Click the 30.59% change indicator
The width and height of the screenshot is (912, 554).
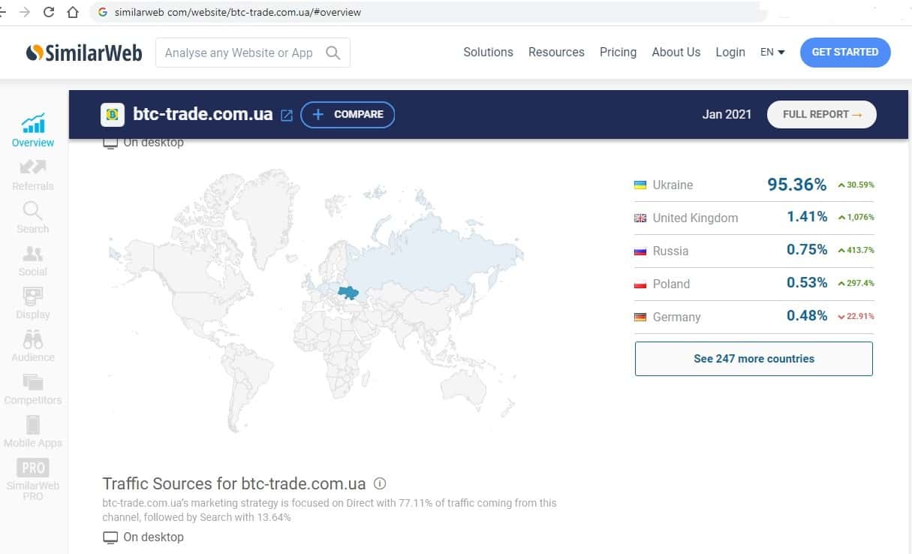click(x=856, y=185)
